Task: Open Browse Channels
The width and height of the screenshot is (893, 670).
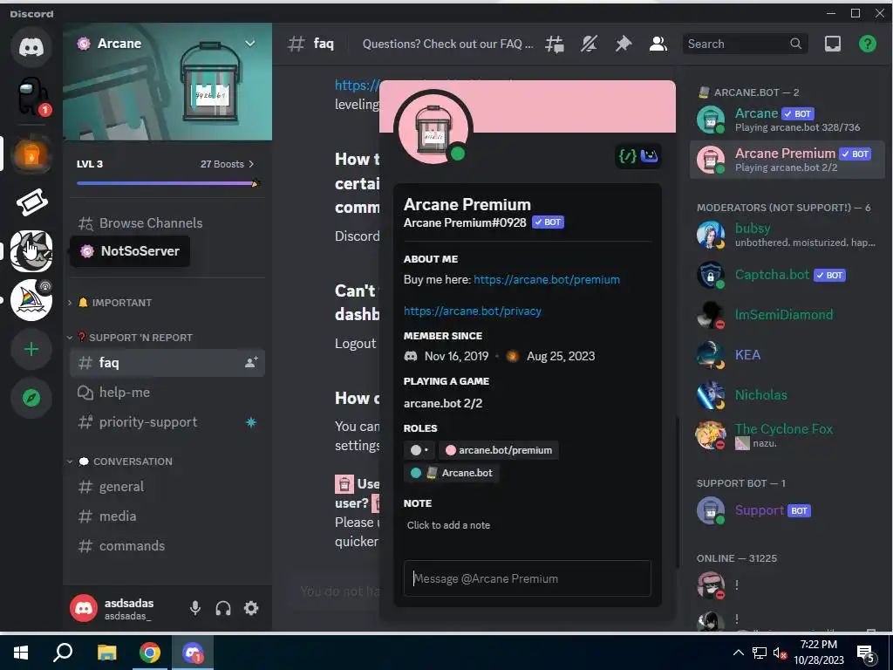Action: tap(167, 222)
